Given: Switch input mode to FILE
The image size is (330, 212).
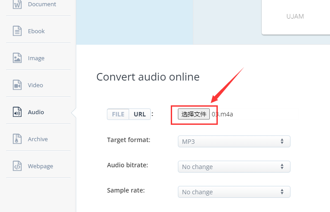Looking at the screenshot, I should coord(118,114).
